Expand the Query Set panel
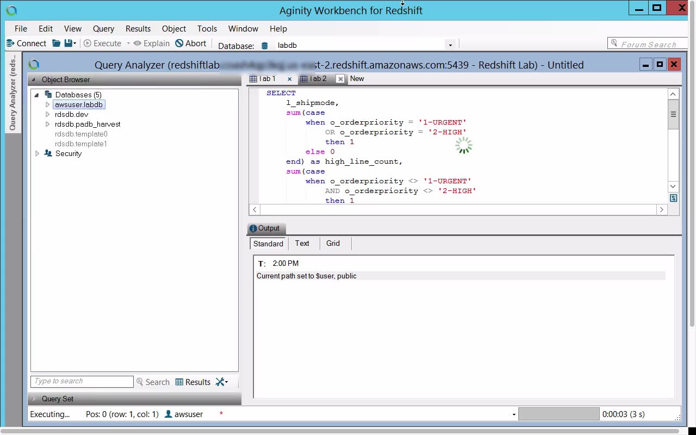Viewport: 696px width, 435px height. click(34, 399)
